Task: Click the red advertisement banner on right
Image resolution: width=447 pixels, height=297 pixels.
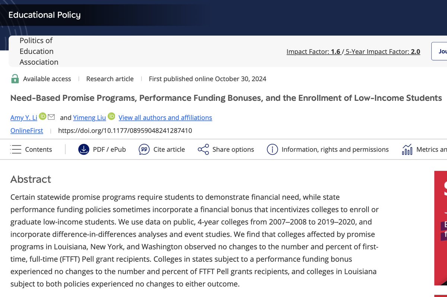Action: tap(441, 228)
